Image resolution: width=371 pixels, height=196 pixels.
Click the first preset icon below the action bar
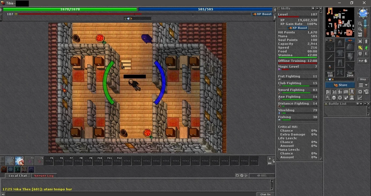click(x=4, y=169)
